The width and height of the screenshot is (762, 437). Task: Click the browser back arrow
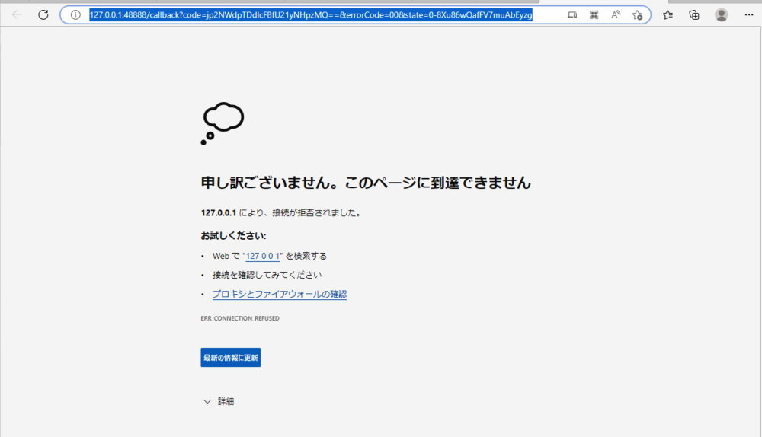[17, 14]
